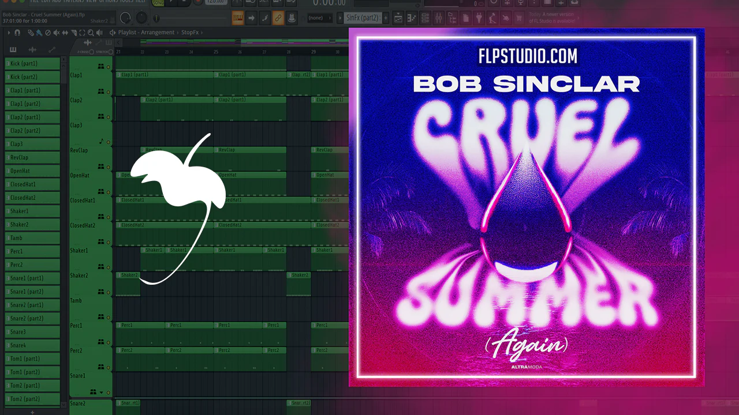
Task: Select the Mute tool in playlist toolbar
Action: point(56,33)
